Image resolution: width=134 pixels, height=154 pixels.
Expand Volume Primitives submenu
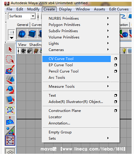point(76,37)
